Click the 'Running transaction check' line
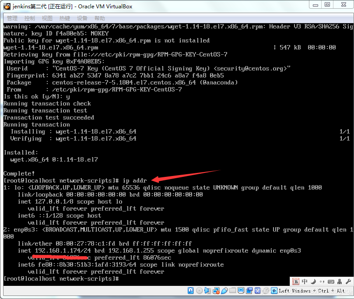Viewport: 354px width, 299px height. [x=47, y=103]
